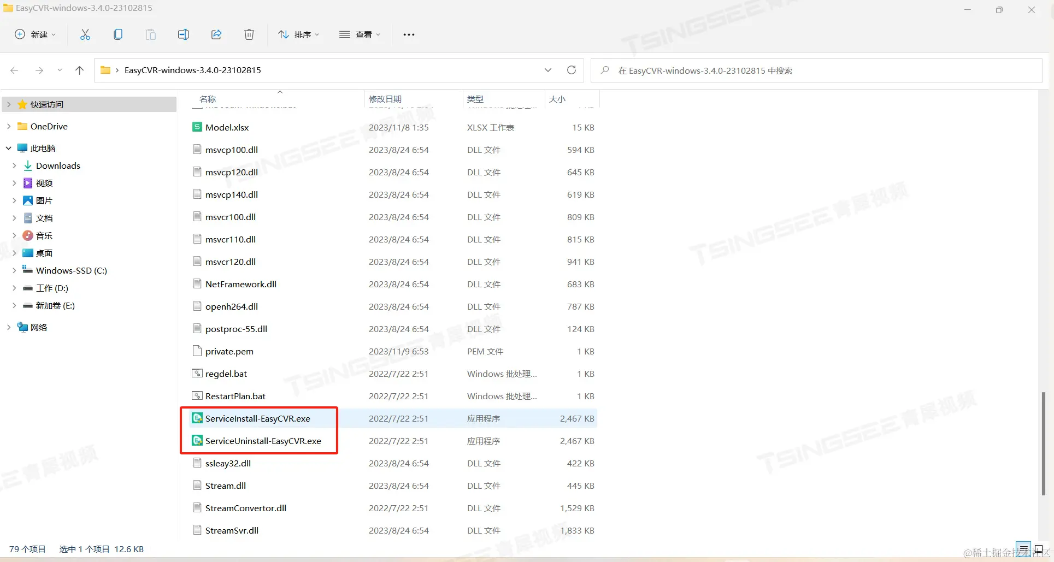Screen dimensions: 1054x562
Task: Open the 查看 (View) dropdown
Action: pos(360,34)
